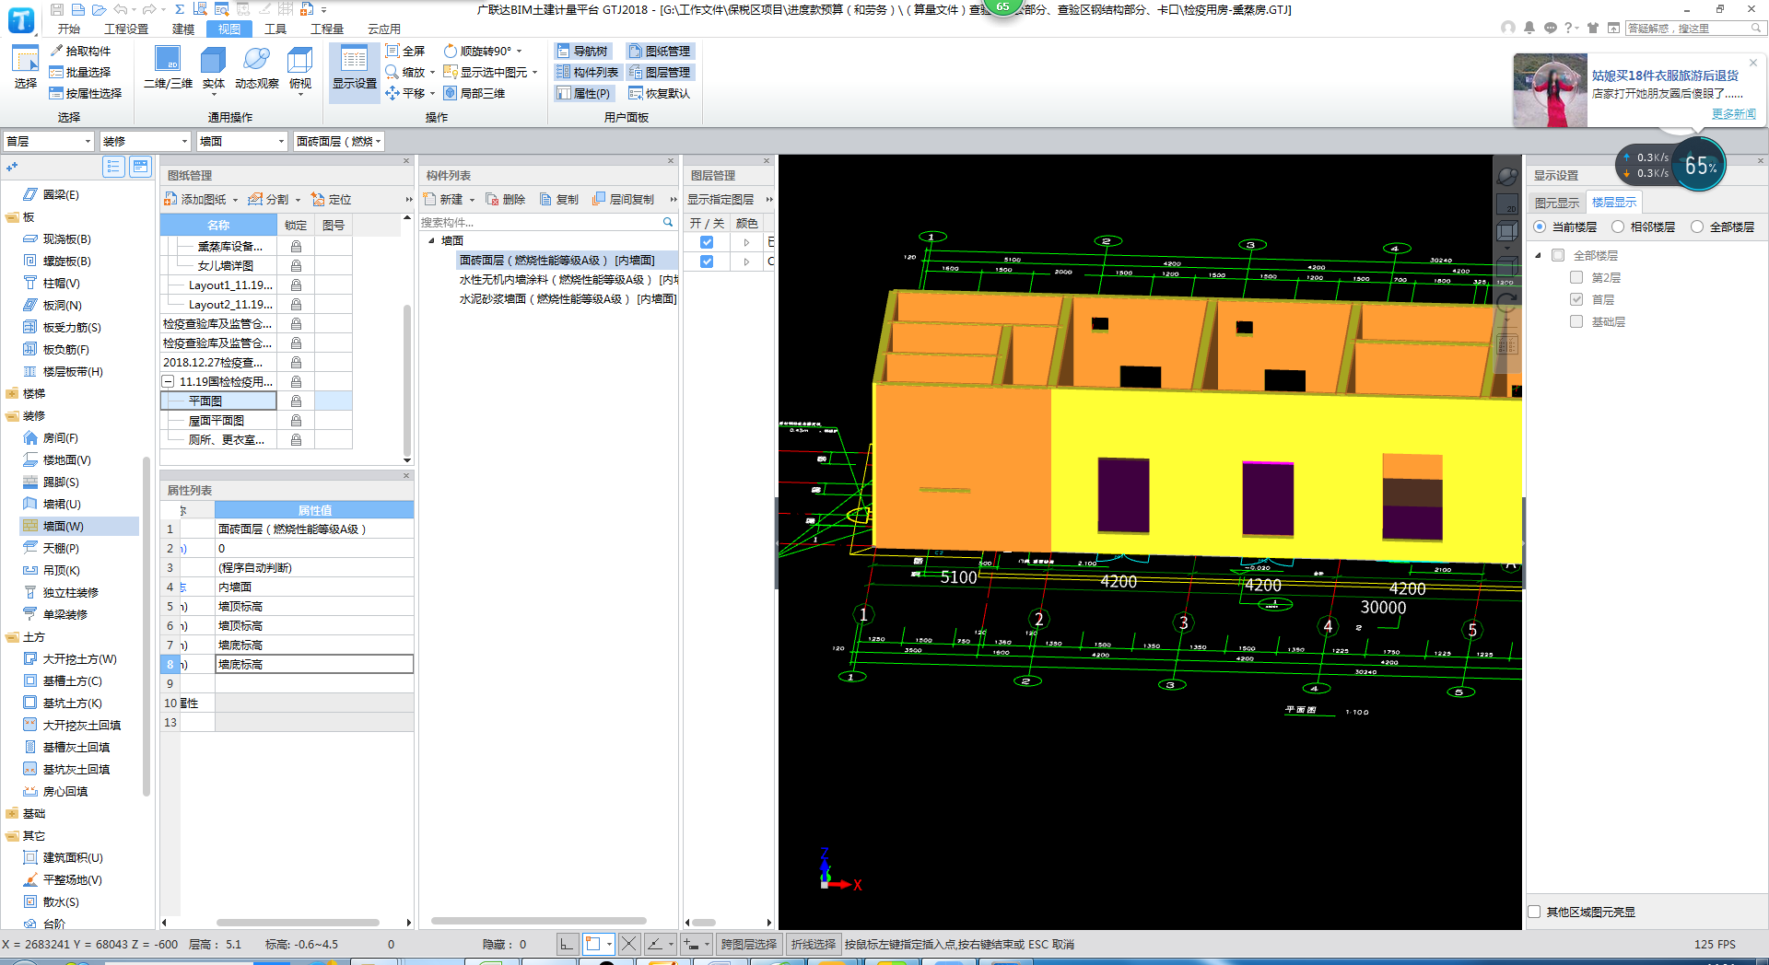Viewport: 1769px width, 965px height.
Task: Select 当前楼层 radio button
Action: (x=1540, y=227)
